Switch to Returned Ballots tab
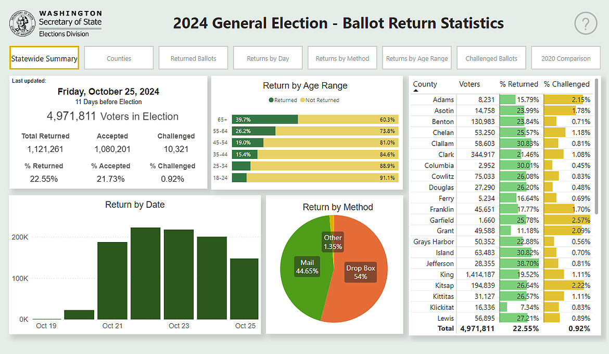 193,58
